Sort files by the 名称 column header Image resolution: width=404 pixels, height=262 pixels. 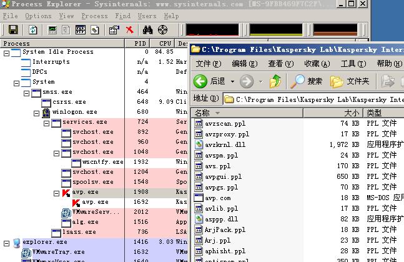click(x=247, y=113)
